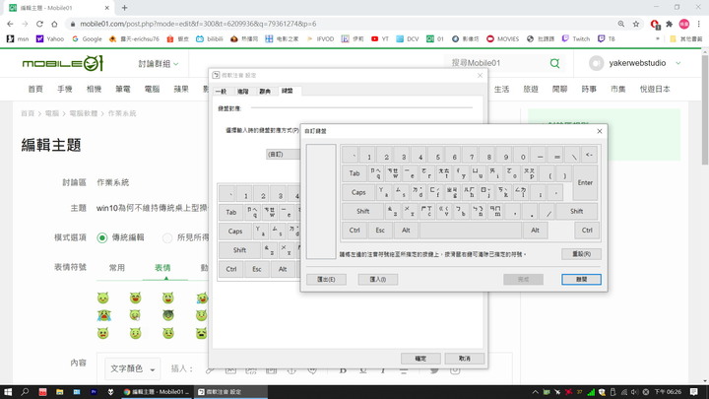The width and height of the screenshot is (709, 399).
Task: Open File Explorer from the taskbar
Action: 60,392
